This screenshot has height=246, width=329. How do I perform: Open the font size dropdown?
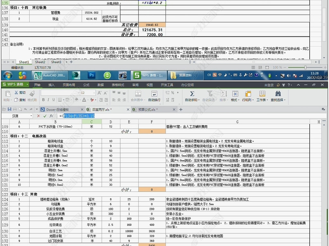(93, 93)
